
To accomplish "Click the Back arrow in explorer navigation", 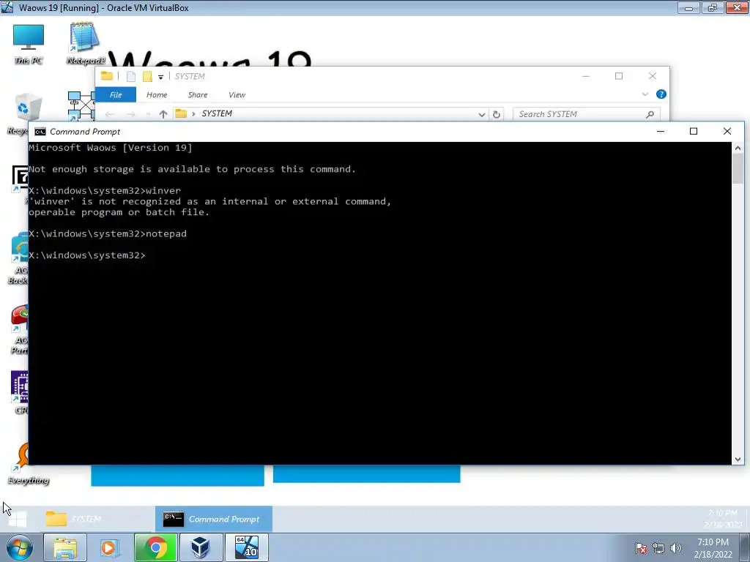I will 110,113.
